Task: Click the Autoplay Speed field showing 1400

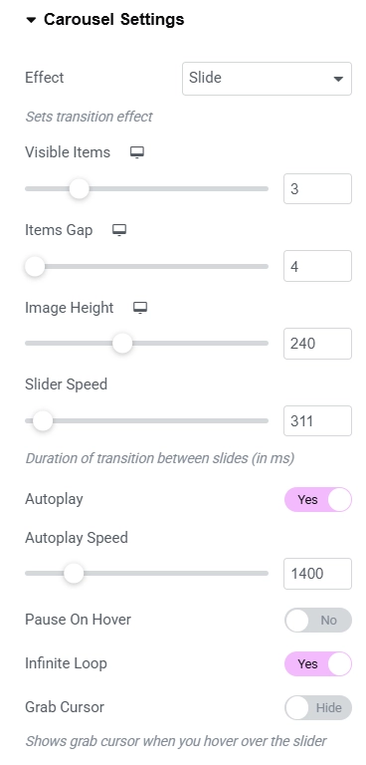Action: pos(317,574)
